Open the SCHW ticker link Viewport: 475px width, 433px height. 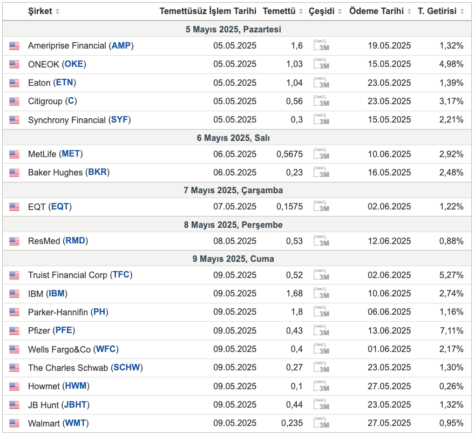pos(127,368)
